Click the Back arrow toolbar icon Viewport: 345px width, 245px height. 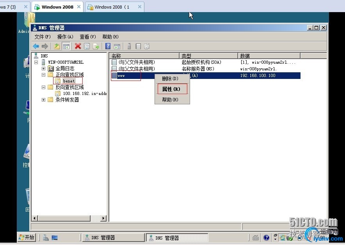tap(36, 46)
